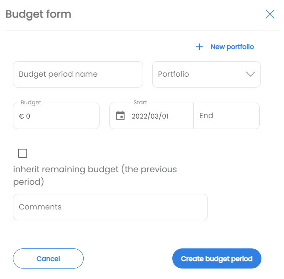Click the zero value in Budget field
The image size is (284, 279).
28,116
